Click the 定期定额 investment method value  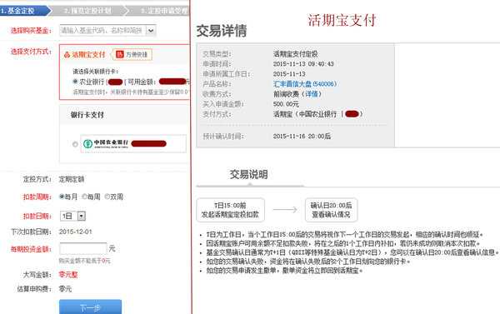click(x=72, y=179)
